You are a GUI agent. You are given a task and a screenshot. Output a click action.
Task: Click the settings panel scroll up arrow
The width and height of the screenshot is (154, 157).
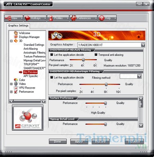coord(141,98)
